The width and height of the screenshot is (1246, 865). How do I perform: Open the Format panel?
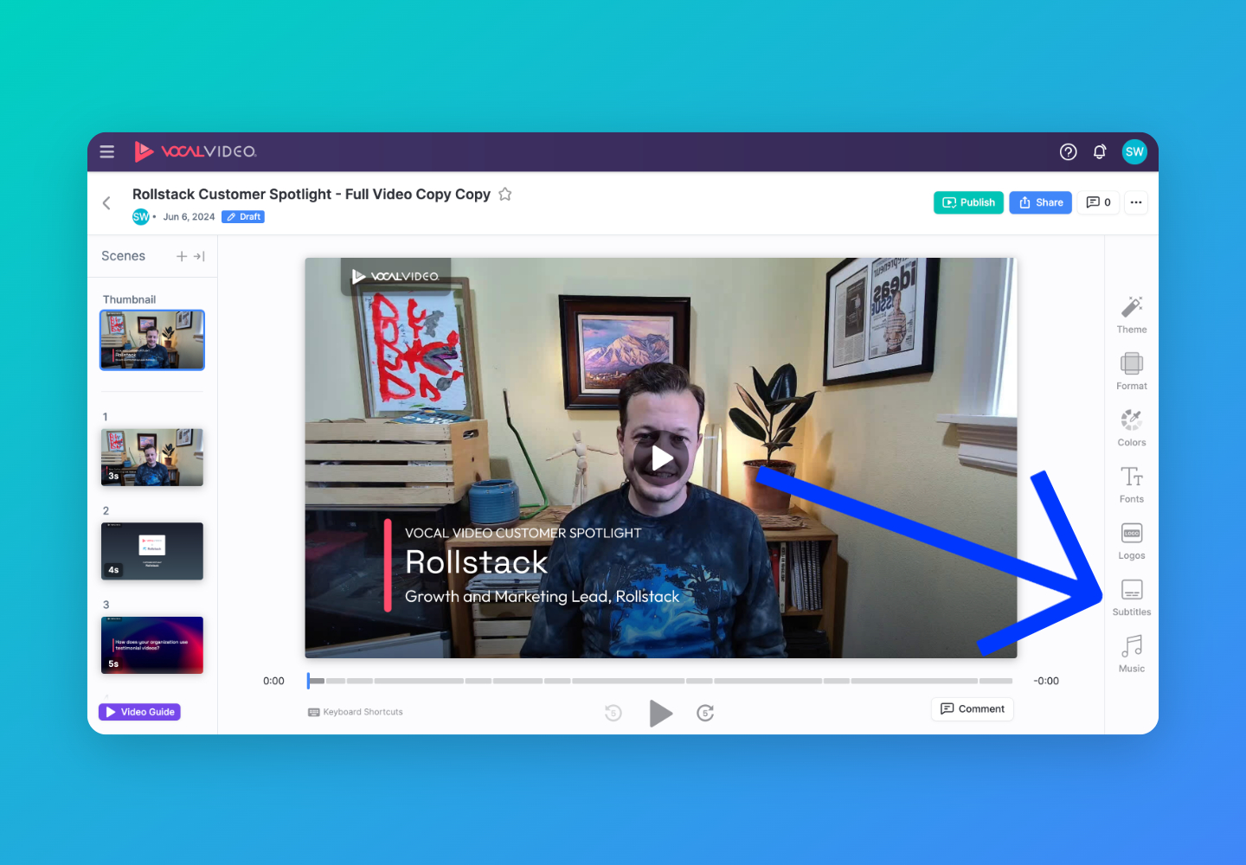click(1132, 372)
